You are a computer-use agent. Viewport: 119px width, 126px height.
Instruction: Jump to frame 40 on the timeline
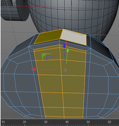pos(67,122)
